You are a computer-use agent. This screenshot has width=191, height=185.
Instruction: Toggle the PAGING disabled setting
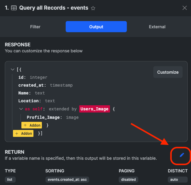128,180
